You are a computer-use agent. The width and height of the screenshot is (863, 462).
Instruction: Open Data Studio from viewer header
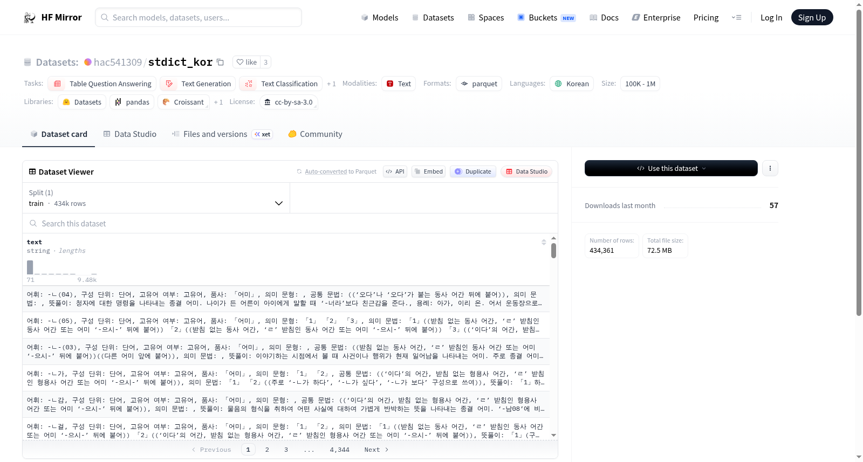point(526,171)
